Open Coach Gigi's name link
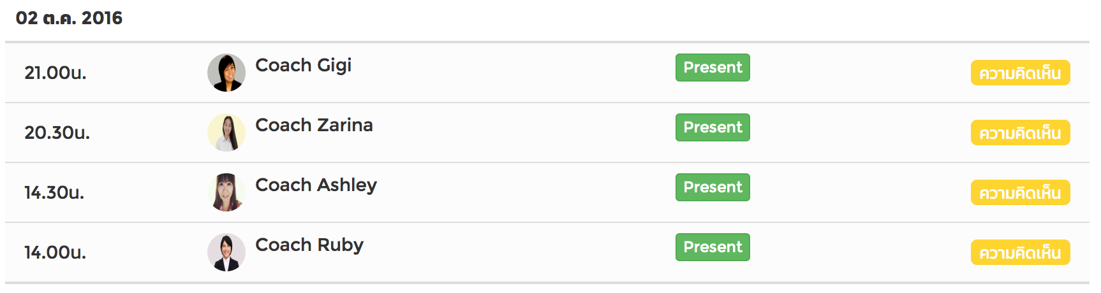 point(304,66)
